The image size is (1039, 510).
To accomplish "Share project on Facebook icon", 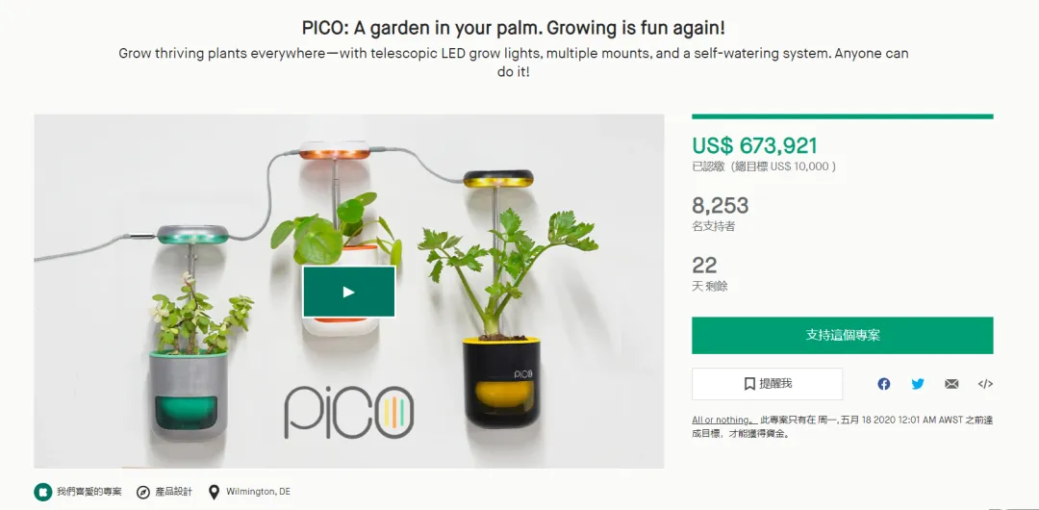I will click(x=884, y=384).
